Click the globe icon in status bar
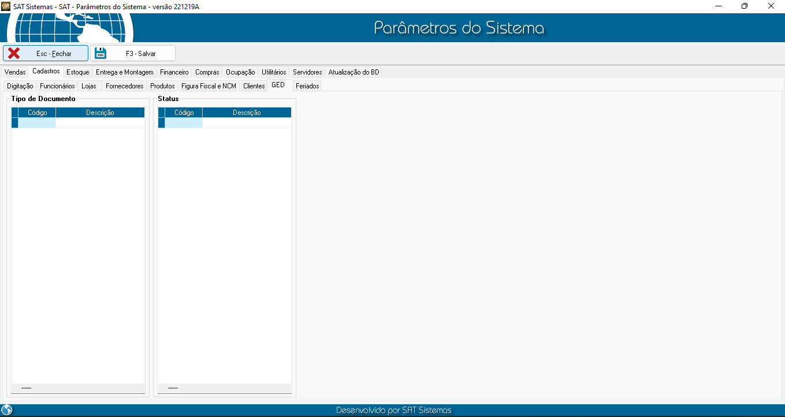 click(x=7, y=410)
